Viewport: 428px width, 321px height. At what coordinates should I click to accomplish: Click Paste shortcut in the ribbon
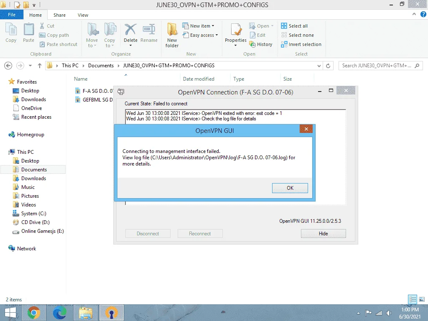59,44
